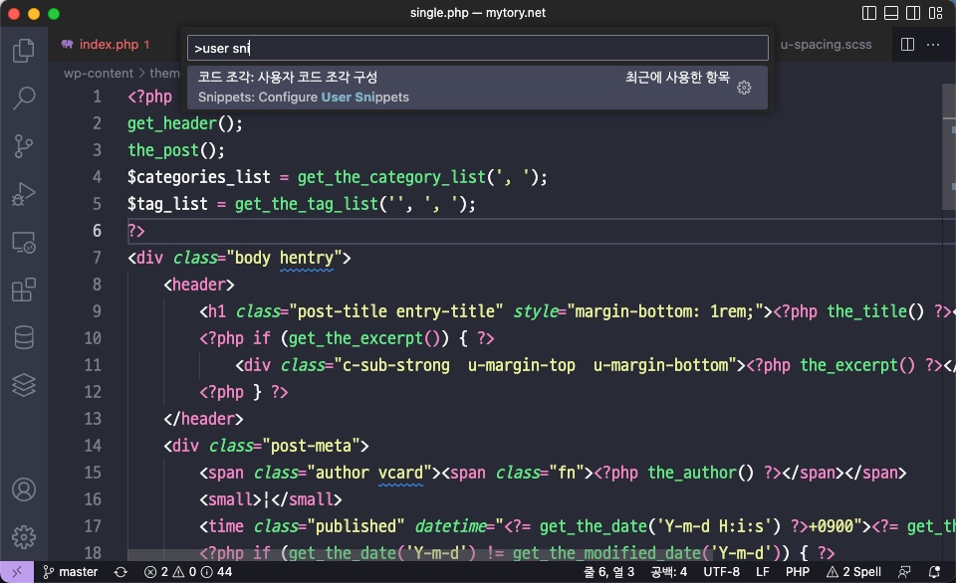Split the editor to the right

[908, 45]
